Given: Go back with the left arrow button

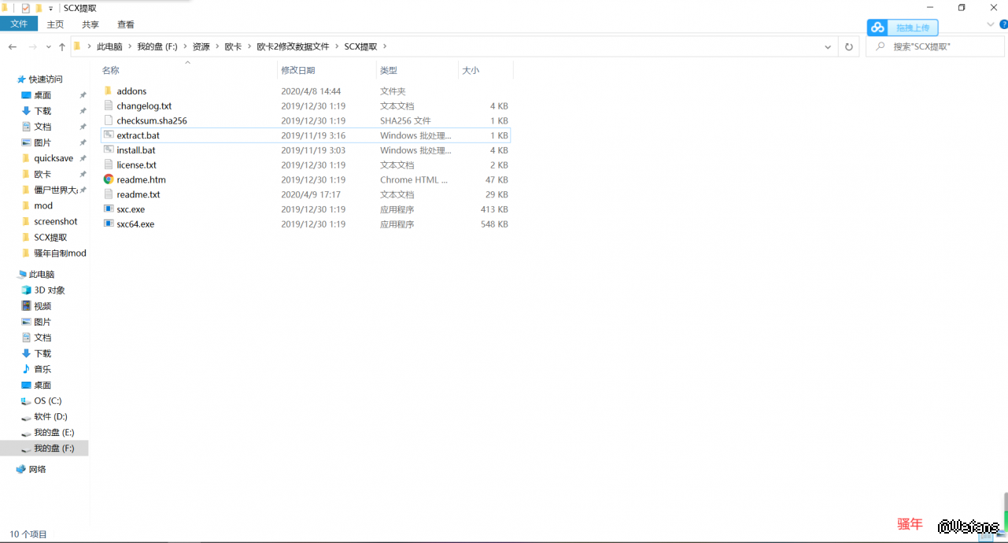Looking at the screenshot, I should [x=13, y=47].
